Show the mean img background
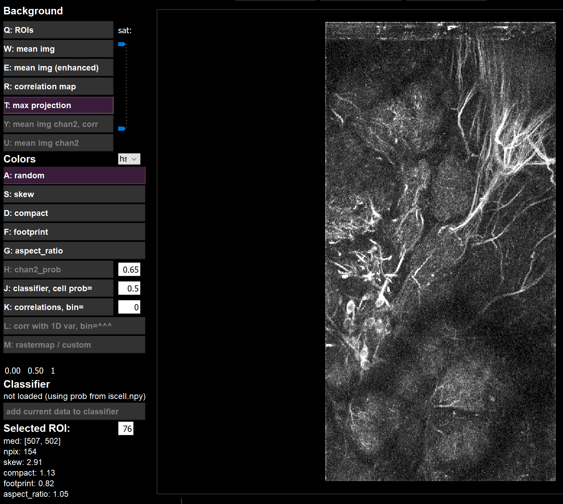Viewport: 563px width, 504px height. [58, 49]
